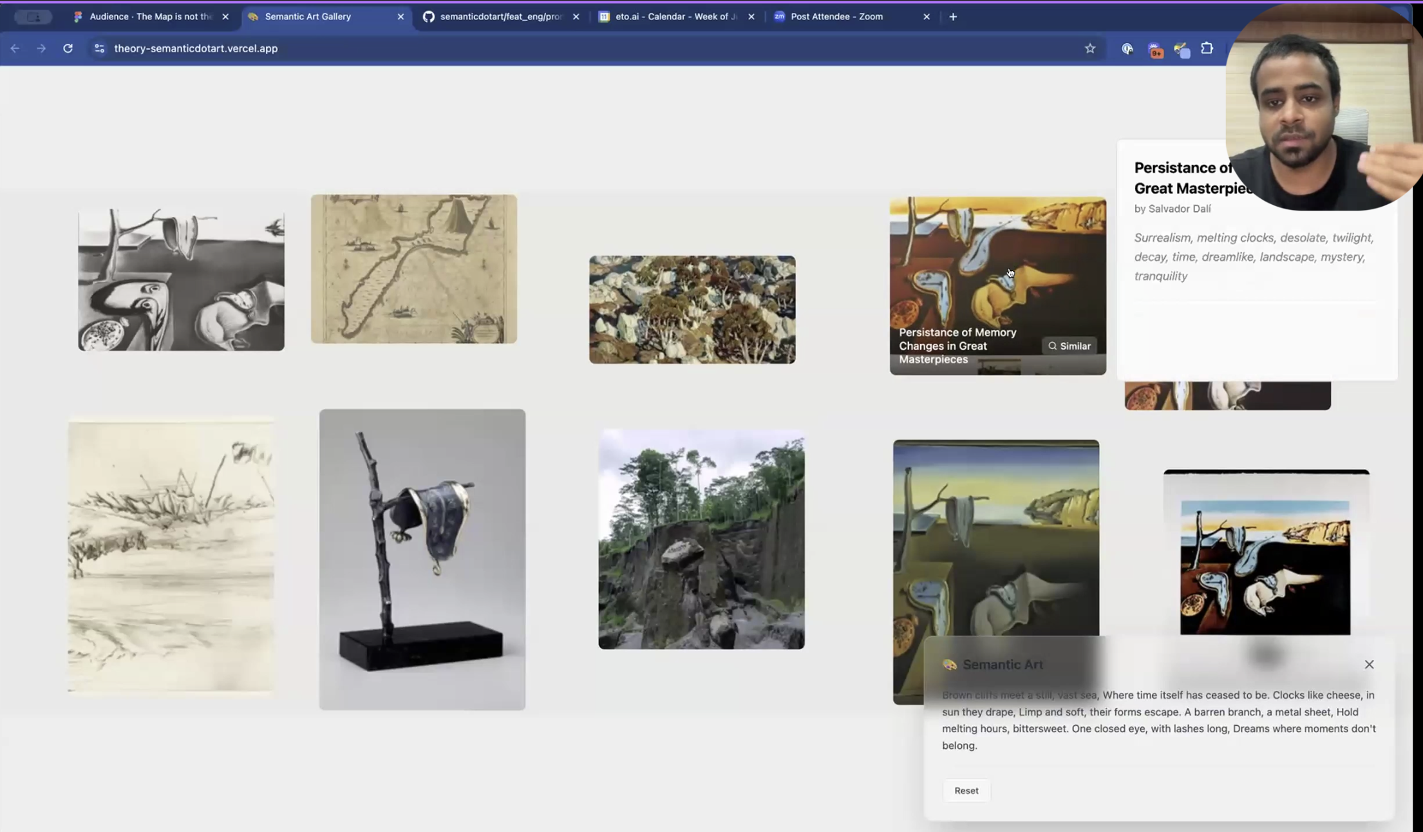Select the black and white Dalí sketch
The width and height of the screenshot is (1423, 832).
[x=181, y=279]
